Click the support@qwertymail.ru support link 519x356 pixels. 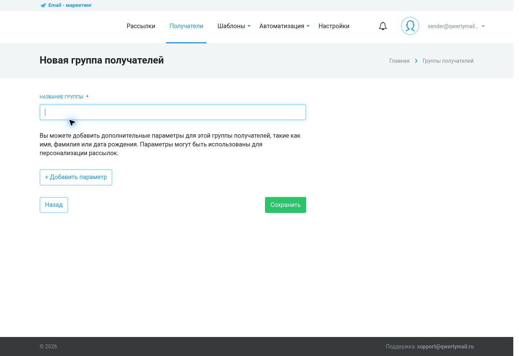coord(446,346)
